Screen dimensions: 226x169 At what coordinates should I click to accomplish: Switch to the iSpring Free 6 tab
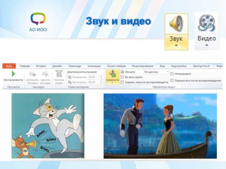click(x=201, y=66)
